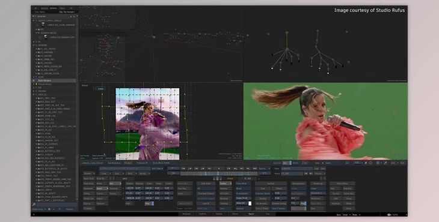Open the Render dropdown

click(x=89, y=173)
